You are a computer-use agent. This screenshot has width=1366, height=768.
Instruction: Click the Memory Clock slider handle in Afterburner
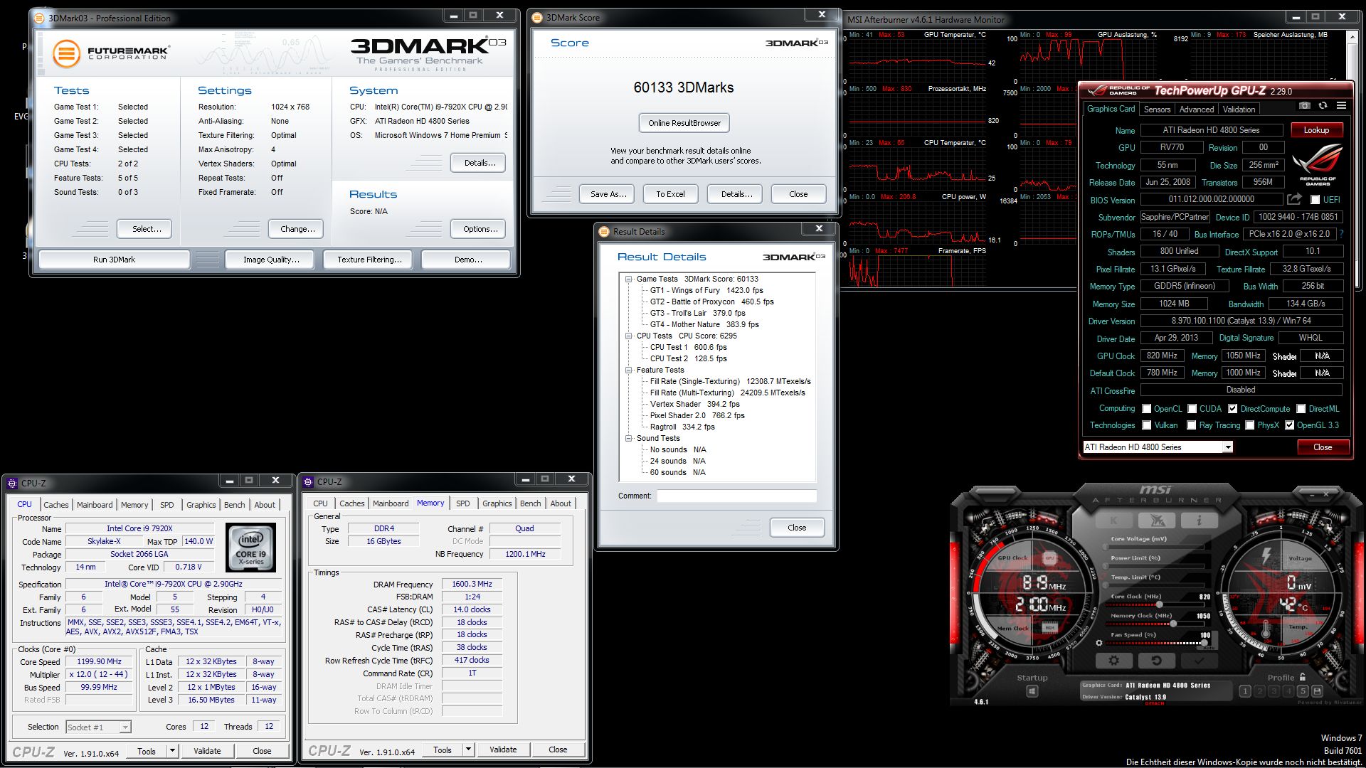(x=1172, y=624)
